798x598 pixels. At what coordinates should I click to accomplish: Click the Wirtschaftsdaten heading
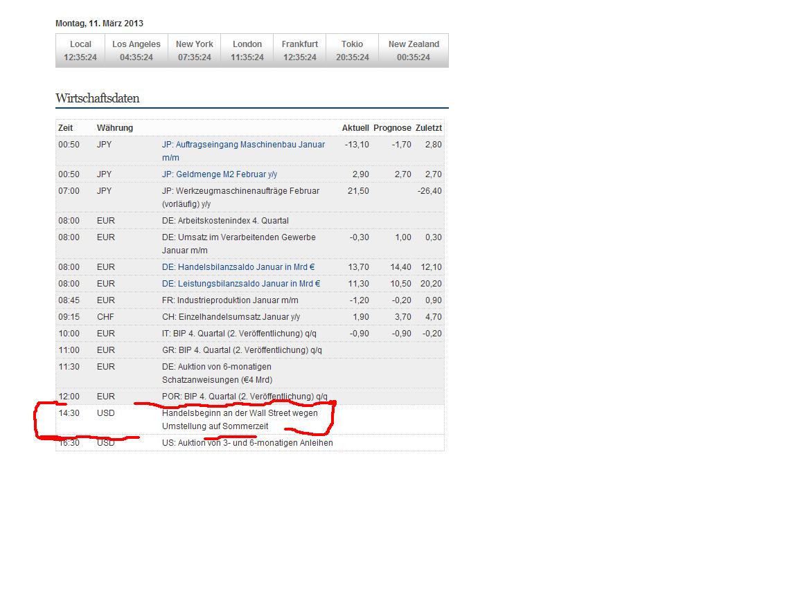(x=97, y=98)
